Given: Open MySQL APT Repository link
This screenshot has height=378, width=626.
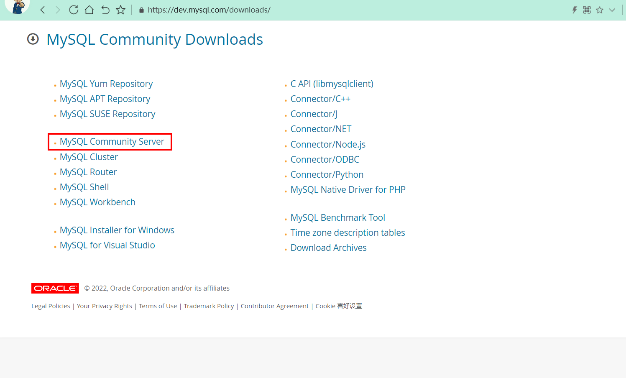Looking at the screenshot, I should click(105, 99).
